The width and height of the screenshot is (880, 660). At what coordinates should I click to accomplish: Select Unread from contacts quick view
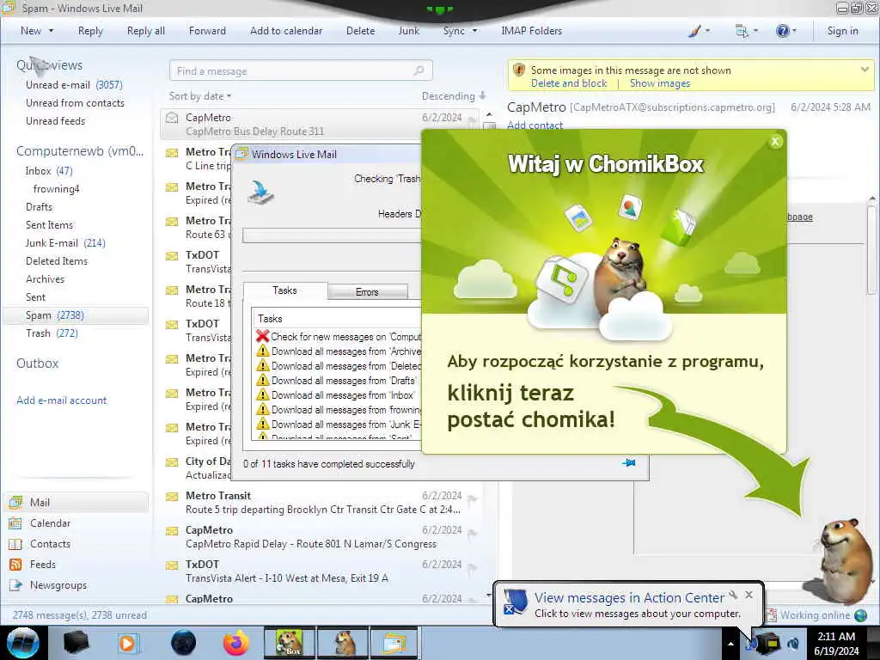[x=76, y=103]
